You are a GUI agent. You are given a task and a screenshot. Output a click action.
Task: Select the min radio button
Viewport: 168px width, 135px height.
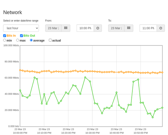[5, 40]
